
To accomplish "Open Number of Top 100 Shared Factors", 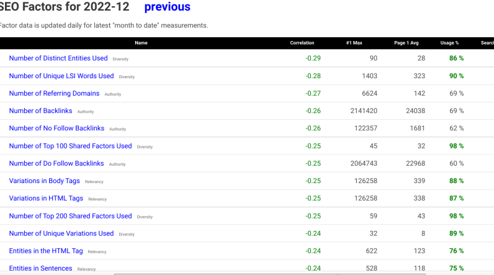I will 70,146.
